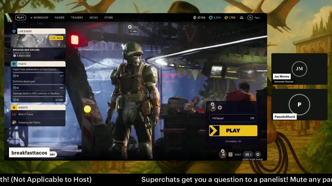Click the Idle status under Taco nameplate
This screenshot has width=332, height=186.
[133, 31]
